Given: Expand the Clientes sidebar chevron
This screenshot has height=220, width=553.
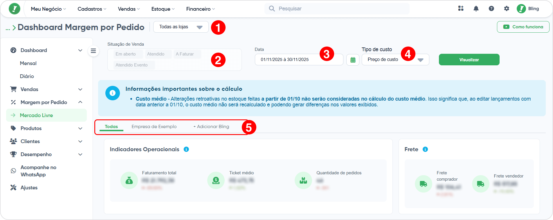Looking at the screenshot, I should coord(80,141).
